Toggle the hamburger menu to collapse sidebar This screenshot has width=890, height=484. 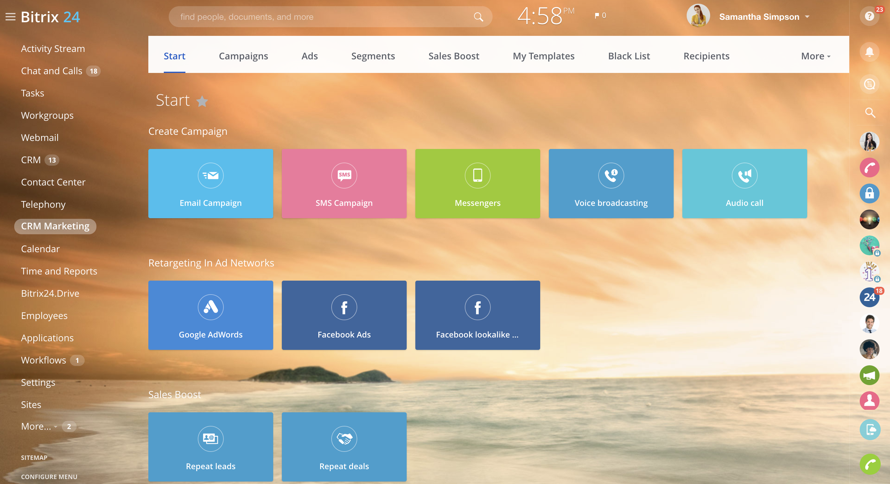coord(11,17)
